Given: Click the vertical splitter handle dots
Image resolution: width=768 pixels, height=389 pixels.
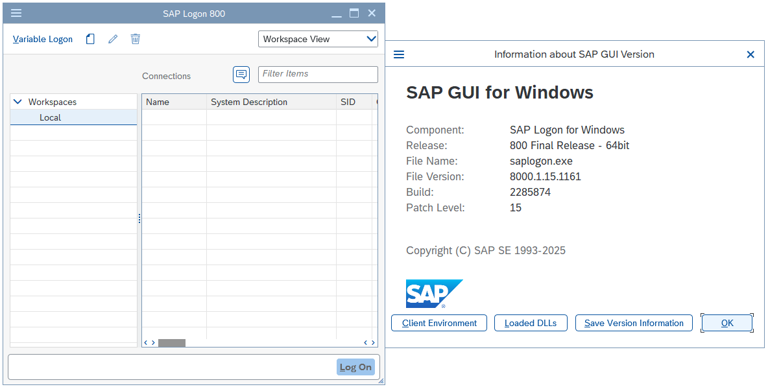Looking at the screenshot, I should tap(139, 218).
